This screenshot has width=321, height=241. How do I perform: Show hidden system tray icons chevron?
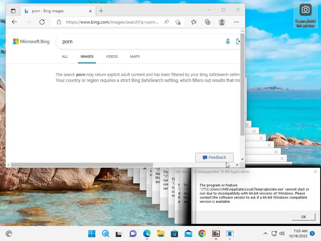click(x=265, y=233)
